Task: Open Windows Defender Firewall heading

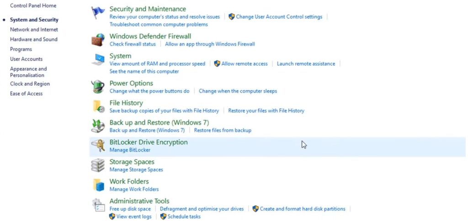Action: click(x=150, y=37)
